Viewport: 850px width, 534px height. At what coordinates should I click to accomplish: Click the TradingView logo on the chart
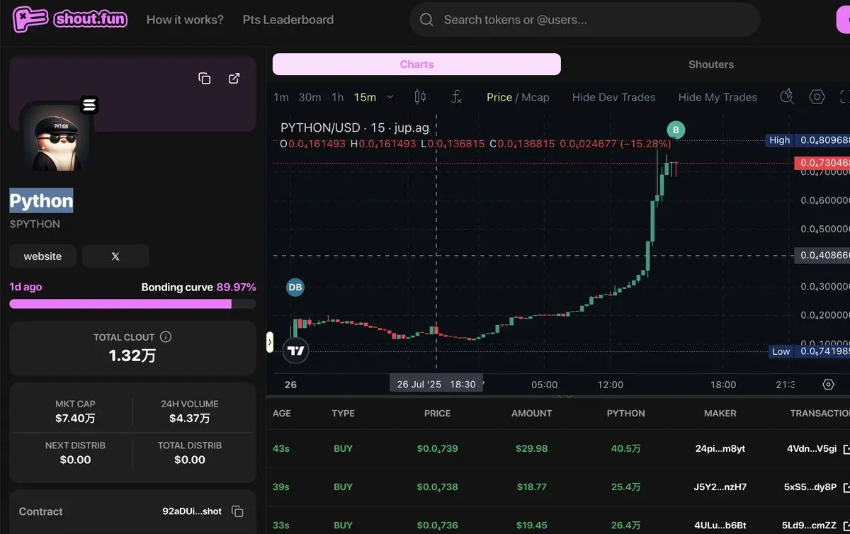[x=295, y=351]
